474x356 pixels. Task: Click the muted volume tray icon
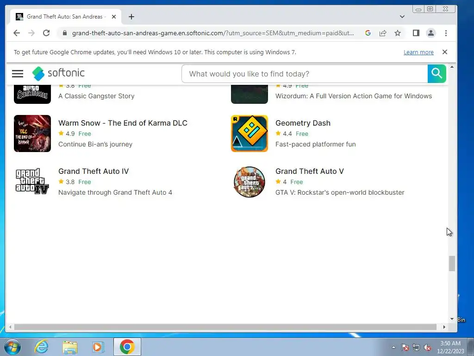click(x=427, y=347)
